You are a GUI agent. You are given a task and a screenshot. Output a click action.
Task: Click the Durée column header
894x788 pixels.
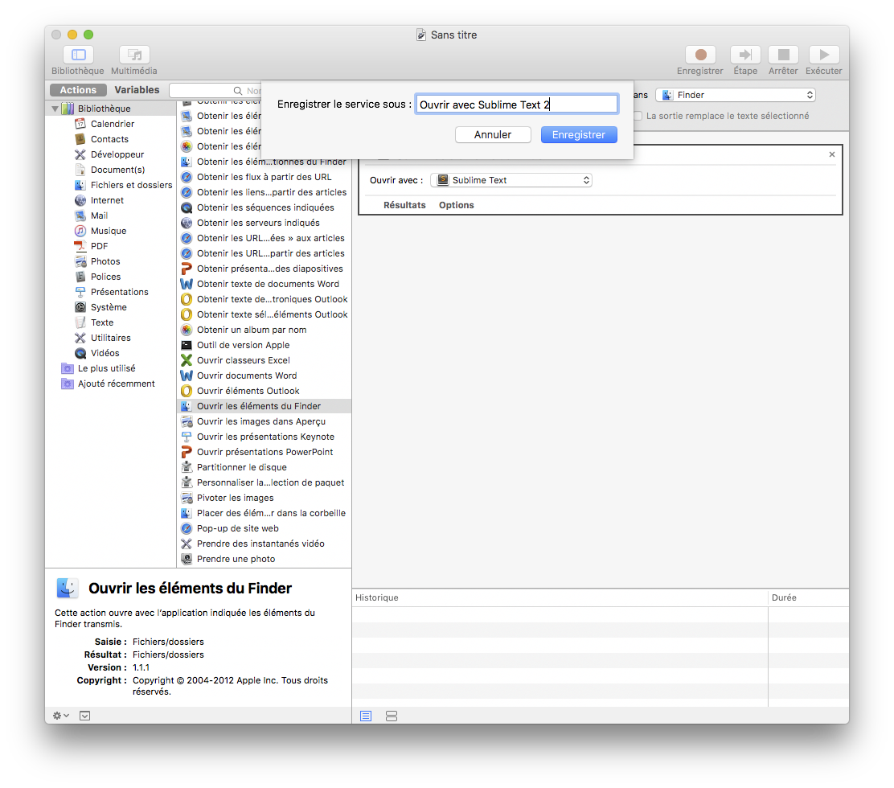point(809,597)
